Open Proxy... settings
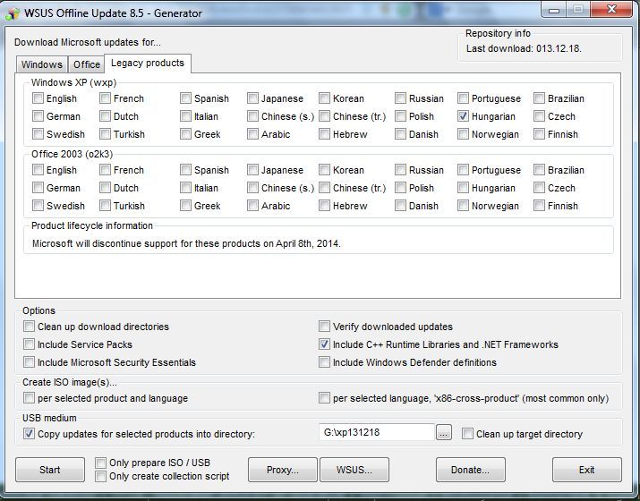This screenshot has height=501, width=640. pyautogui.click(x=283, y=470)
